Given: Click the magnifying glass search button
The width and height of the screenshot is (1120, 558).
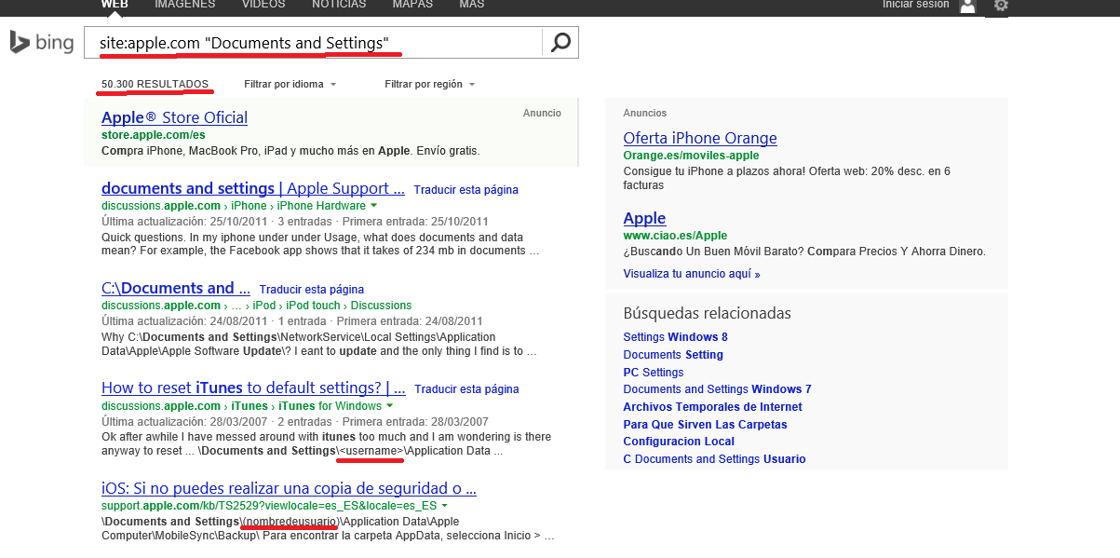Looking at the screenshot, I should 560,43.
